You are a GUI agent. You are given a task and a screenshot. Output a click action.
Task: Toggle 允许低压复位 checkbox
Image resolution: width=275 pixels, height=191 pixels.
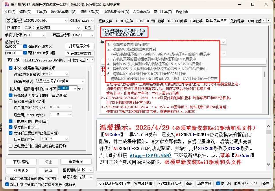pos(11,133)
